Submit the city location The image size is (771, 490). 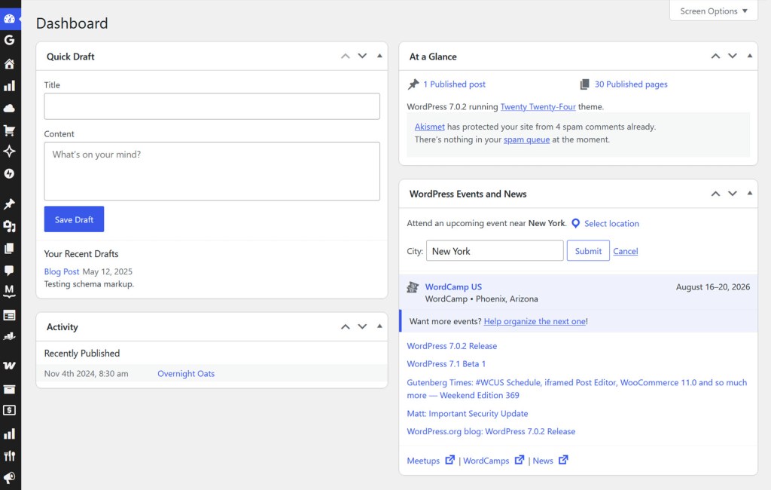[588, 251]
